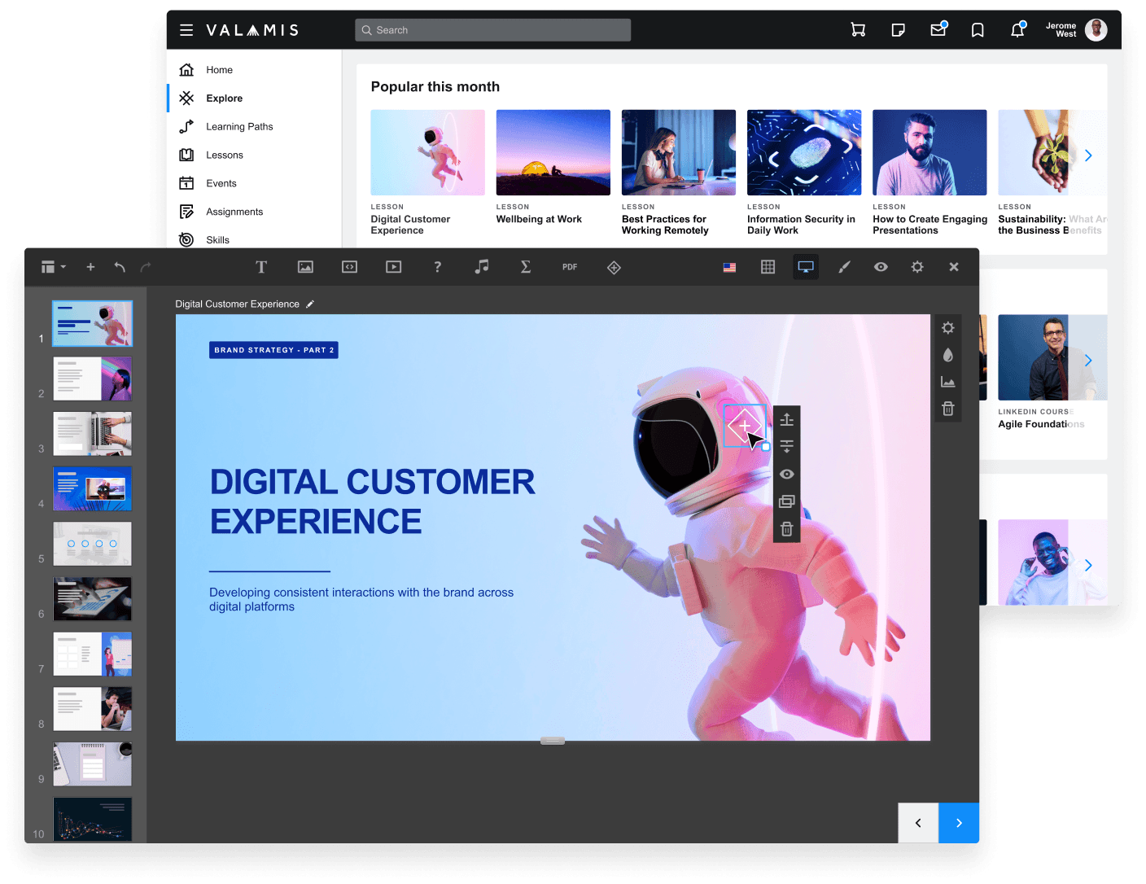Duplicate the hotspot element
1146x884 pixels.
coord(787,501)
